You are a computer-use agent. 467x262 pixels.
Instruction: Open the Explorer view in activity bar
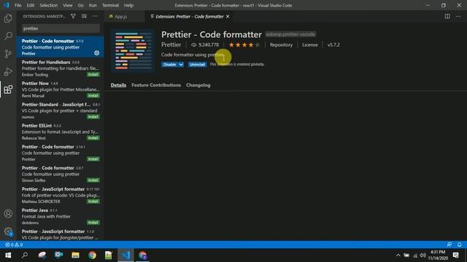[8, 18]
